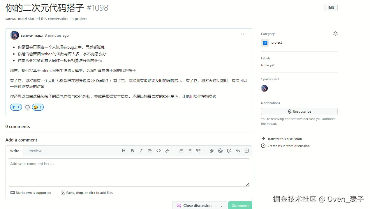
Task: Open the '3 minutes ago' timestamp link
Action: 57,35
